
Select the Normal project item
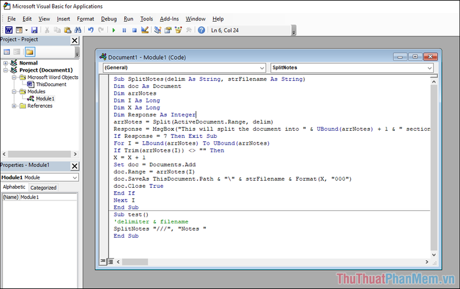[28, 63]
